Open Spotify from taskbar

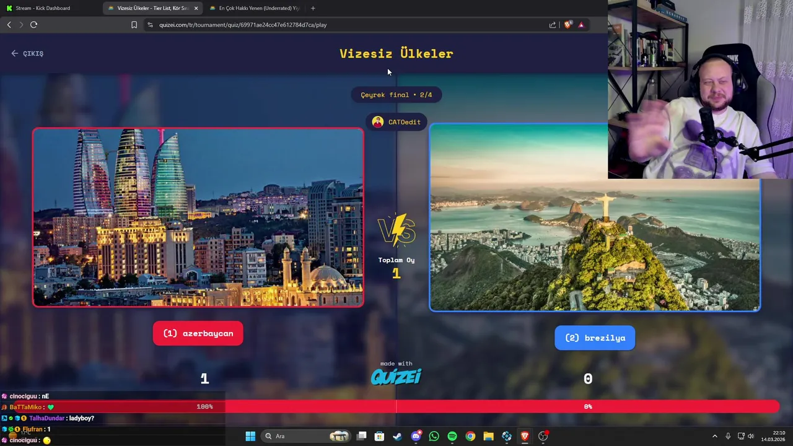point(452,436)
